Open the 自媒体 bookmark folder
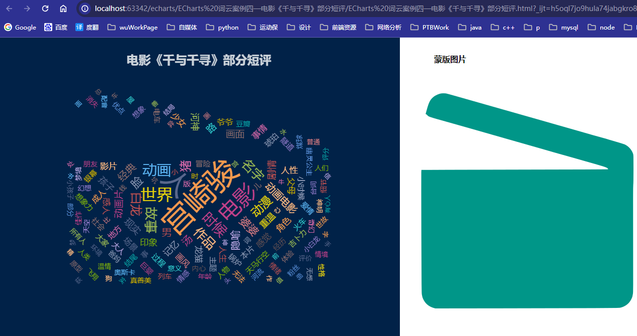The image size is (637, 336). pyautogui.click(x=182, y=27)
